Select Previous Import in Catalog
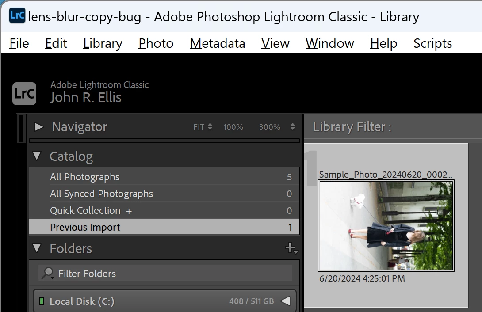 [x=164, y=227]
